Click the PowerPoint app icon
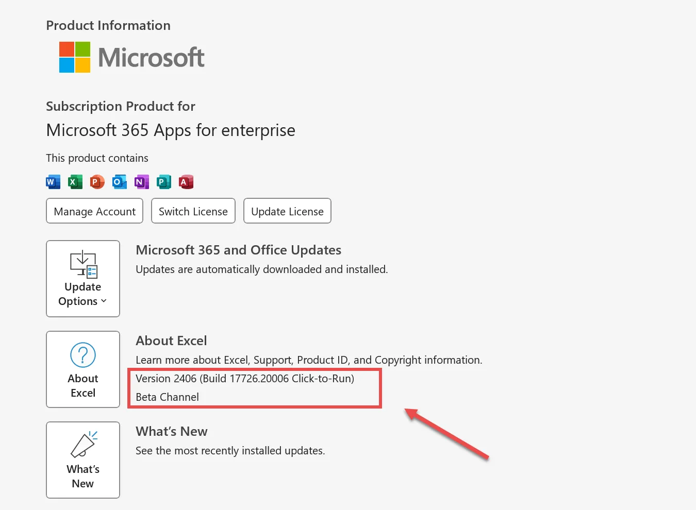The image size is (696, 510). 97,182
